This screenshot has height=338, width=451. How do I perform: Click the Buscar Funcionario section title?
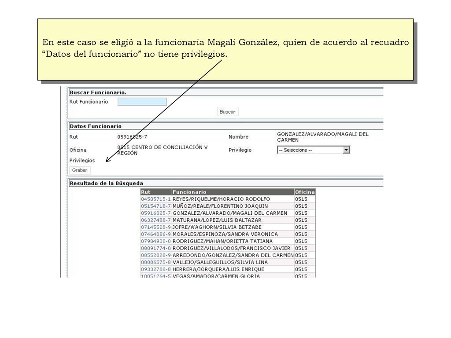click(98, 92)
